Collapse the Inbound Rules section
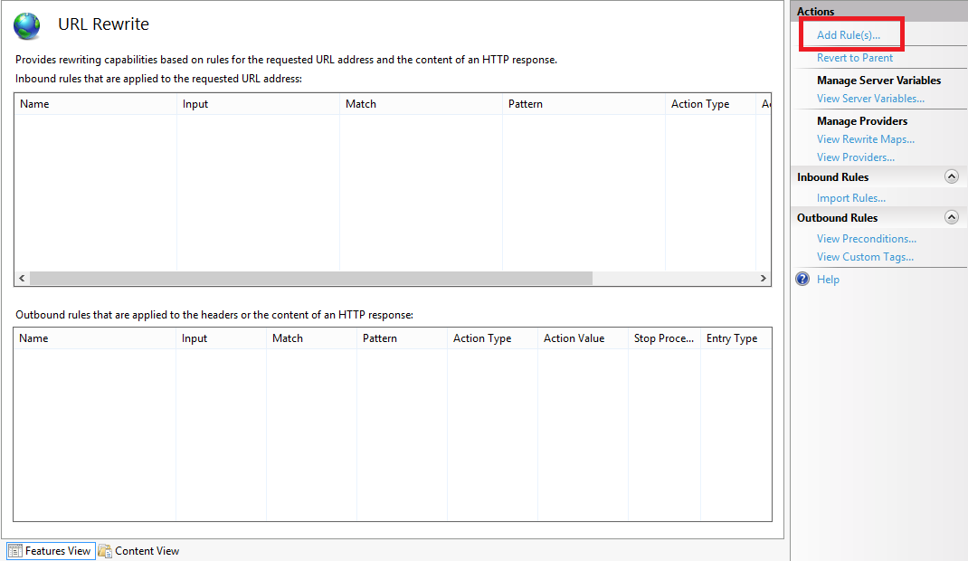 click(951, 177)
